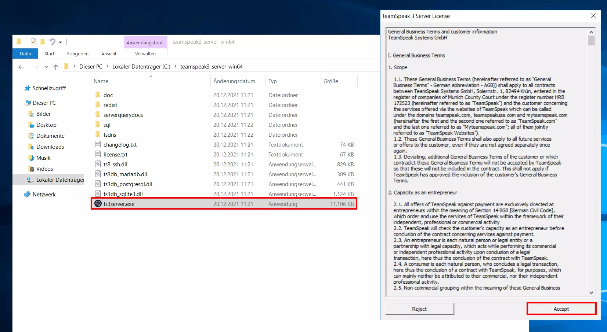This screenshot has height=332, width=607.
Task: Go back with the Explorer back arrow
Action: tap(21, 67)
